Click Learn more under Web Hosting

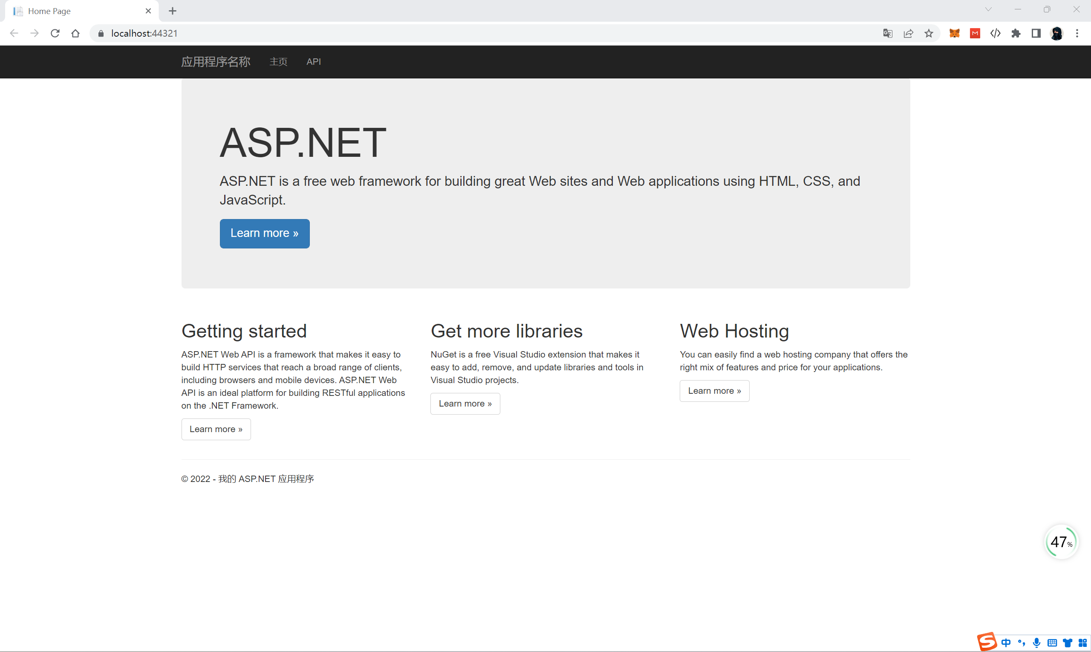pos(714,391)
